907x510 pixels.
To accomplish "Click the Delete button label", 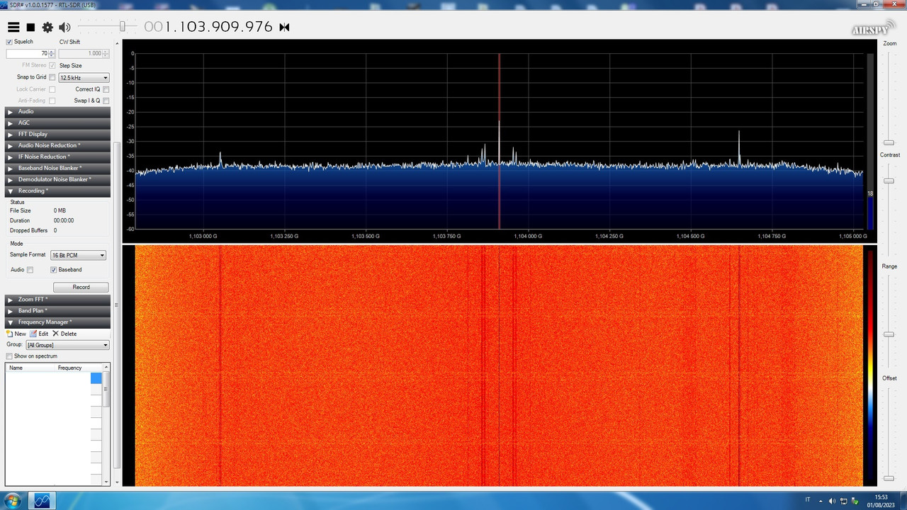I will [69, 334].
